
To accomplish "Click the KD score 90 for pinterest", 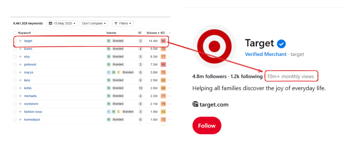I will coord(163,65).
